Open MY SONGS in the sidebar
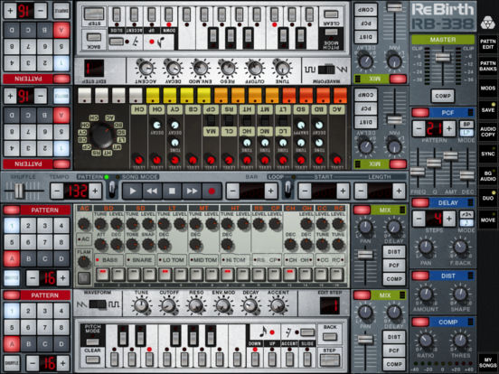Viewport: 499px width, 374px height. [488, 362]
